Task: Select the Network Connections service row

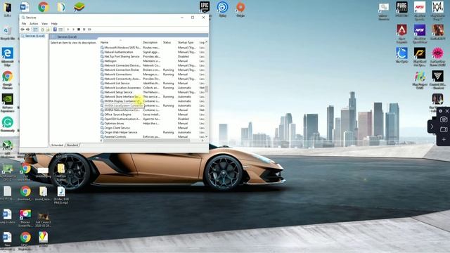Action: click(152, 74)
